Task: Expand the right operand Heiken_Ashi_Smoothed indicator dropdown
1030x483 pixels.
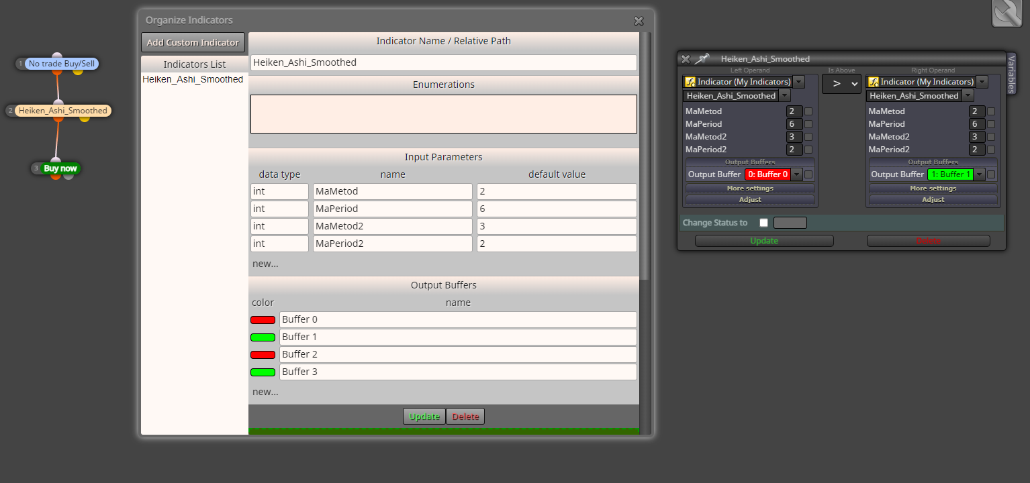Action: [x=920, y=96]
